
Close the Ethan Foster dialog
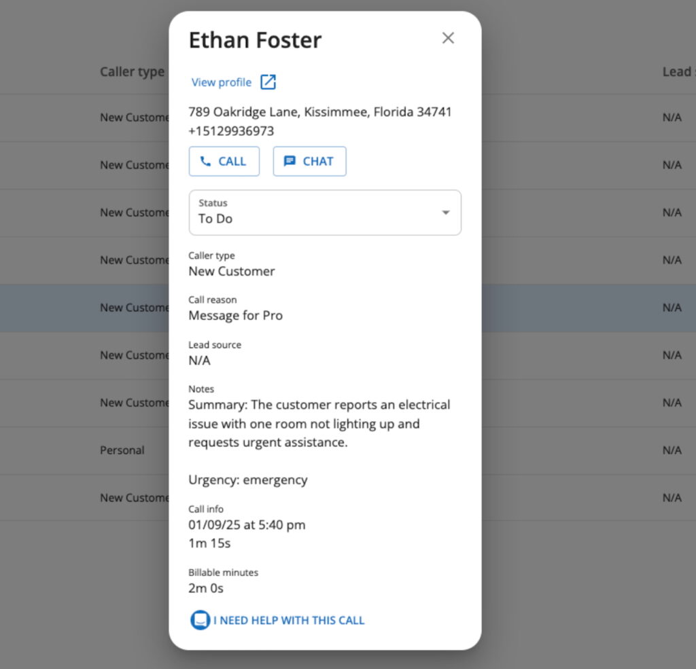(448, 38)
